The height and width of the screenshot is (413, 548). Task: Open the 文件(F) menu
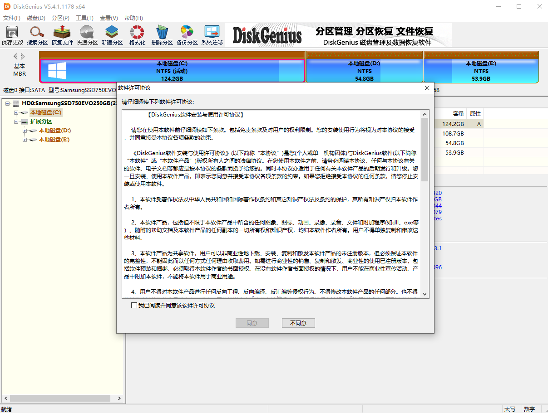[11, 18]
